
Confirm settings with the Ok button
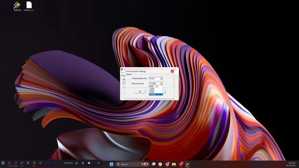click(140, 91)
